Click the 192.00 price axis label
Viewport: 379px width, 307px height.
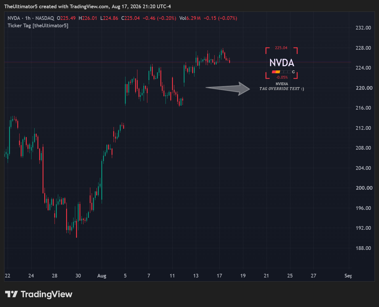click(363, 228)
